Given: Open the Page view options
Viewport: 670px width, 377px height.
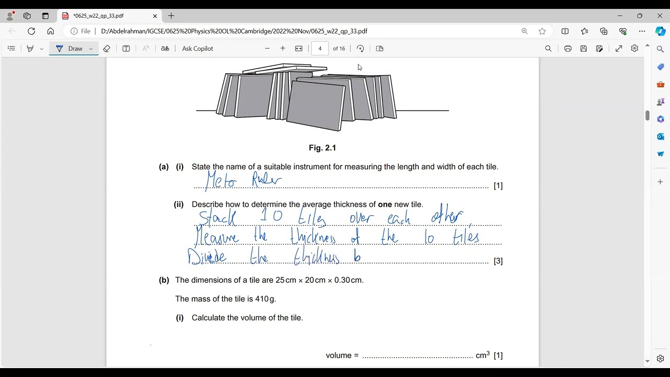Looking at the screenshot, I should tap(379, 48).
